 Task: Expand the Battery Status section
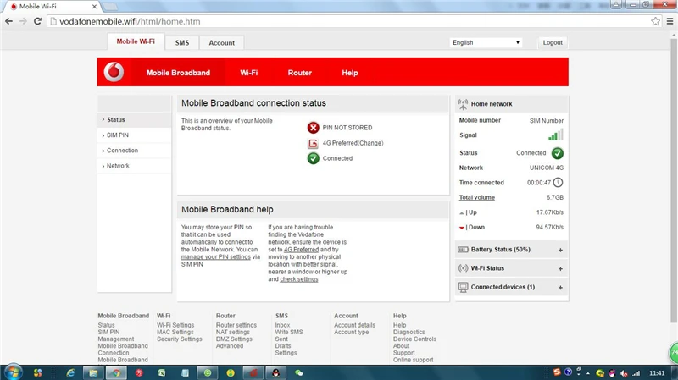560,250
